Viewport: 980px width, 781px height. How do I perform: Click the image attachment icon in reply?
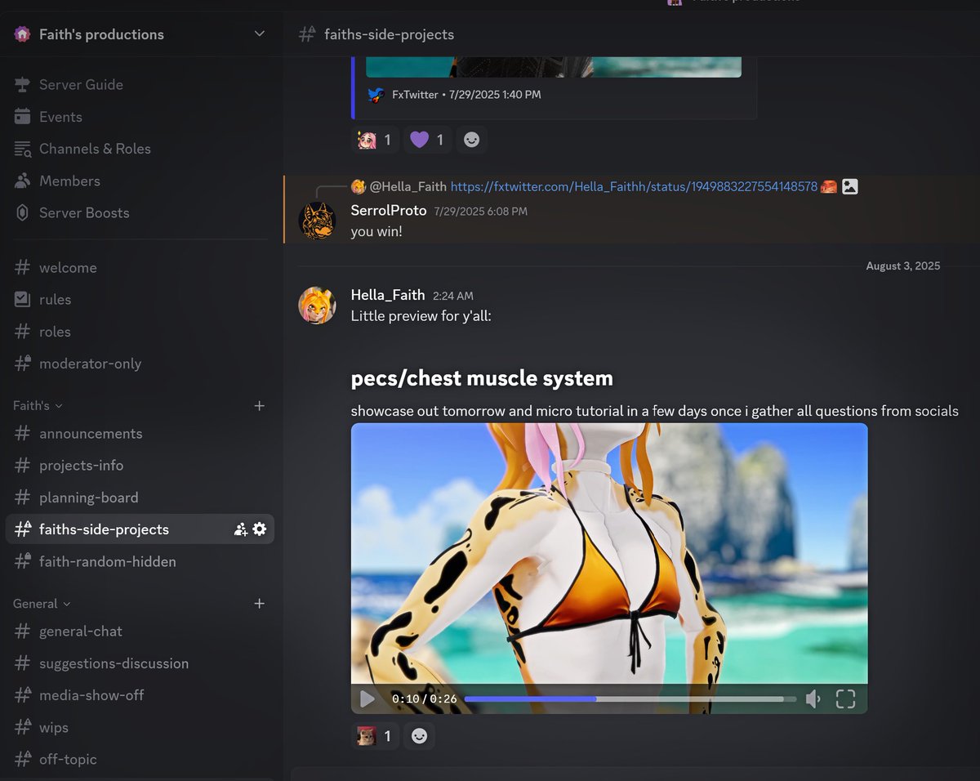[849, 186]
